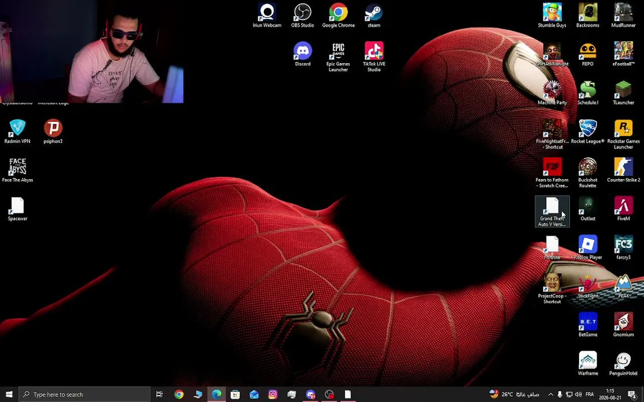Select the Google Chrome desktop icon

pyautogui.click(x=338, y=16)
